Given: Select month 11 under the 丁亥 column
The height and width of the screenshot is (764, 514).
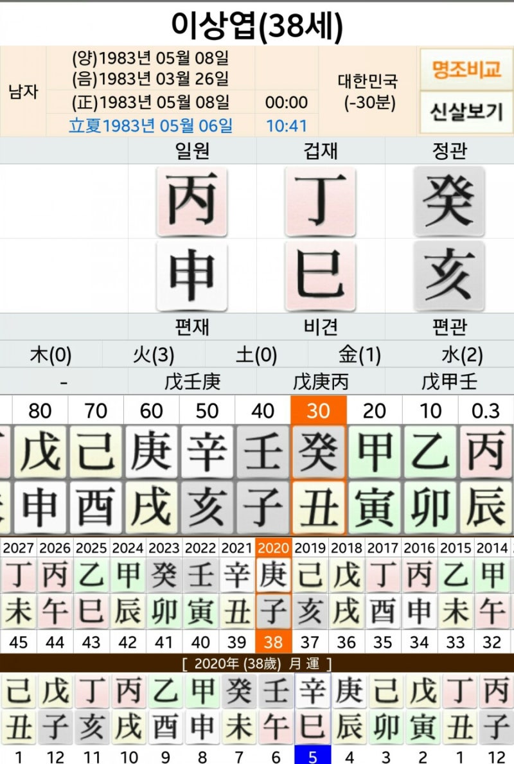Looking at the screenshot, I should click(x=92, y=756).
